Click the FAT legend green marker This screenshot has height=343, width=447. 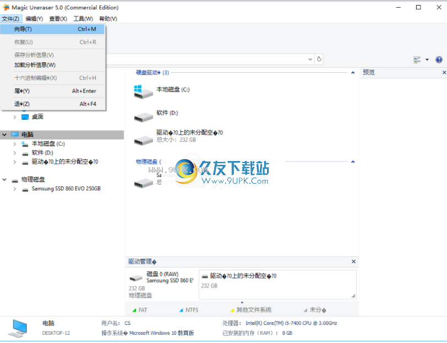[134, 310]
